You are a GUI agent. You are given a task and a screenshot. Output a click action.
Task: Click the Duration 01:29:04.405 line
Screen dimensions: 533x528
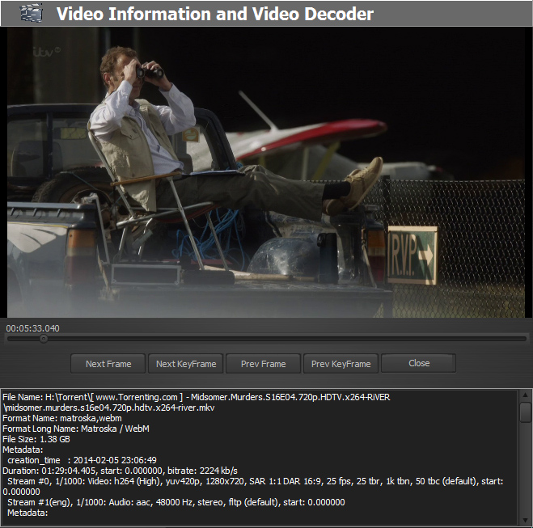point(120,471)
